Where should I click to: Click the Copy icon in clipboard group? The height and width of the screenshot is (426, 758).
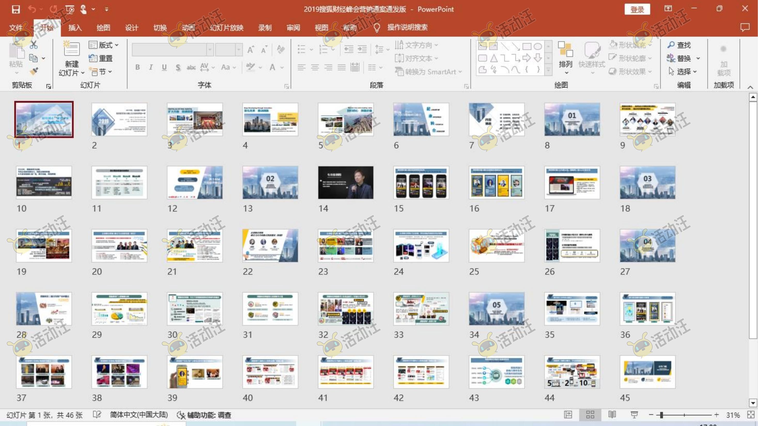point(33,58)
